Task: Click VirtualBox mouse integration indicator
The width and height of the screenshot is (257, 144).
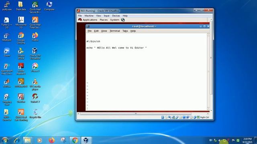Action: 195,117
